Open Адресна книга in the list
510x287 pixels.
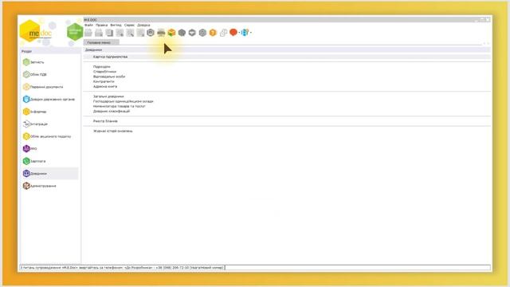tap(105, 87)
